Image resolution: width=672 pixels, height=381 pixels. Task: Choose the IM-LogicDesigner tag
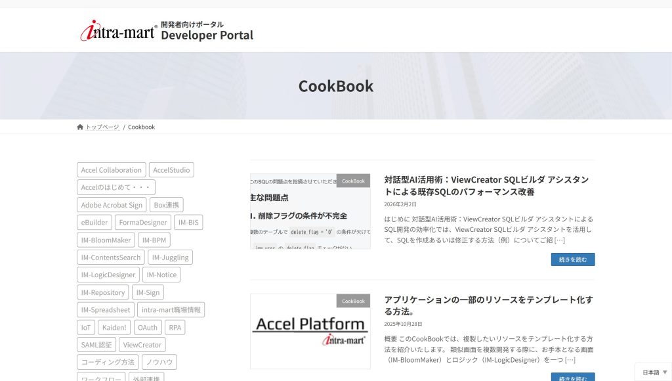[x=108, y=275]
